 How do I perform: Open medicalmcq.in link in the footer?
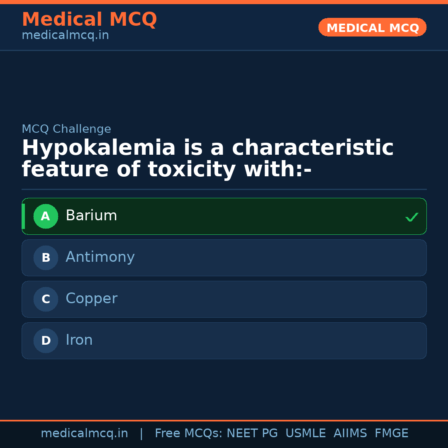click(x=84, y=433)
